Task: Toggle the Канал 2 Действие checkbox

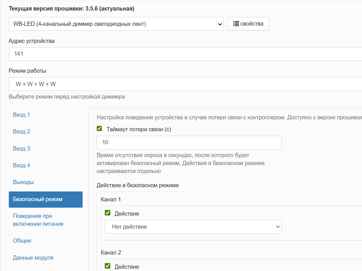Action: 108,266
